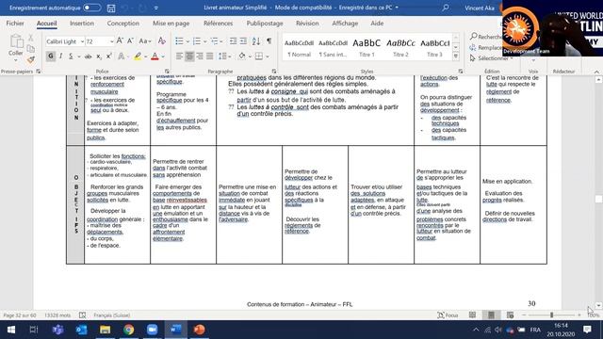Apply the yellow text highlight color
This screenshot has height=339, width=603.
pos(138,56)
